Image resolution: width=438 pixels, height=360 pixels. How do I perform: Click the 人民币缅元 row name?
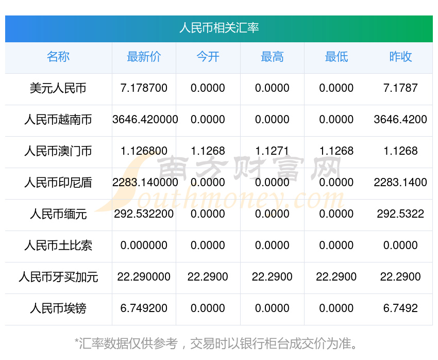pyautogui.click(x=58, y=214)
